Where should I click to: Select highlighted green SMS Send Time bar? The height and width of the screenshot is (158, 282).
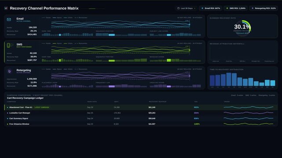(60, 61)
